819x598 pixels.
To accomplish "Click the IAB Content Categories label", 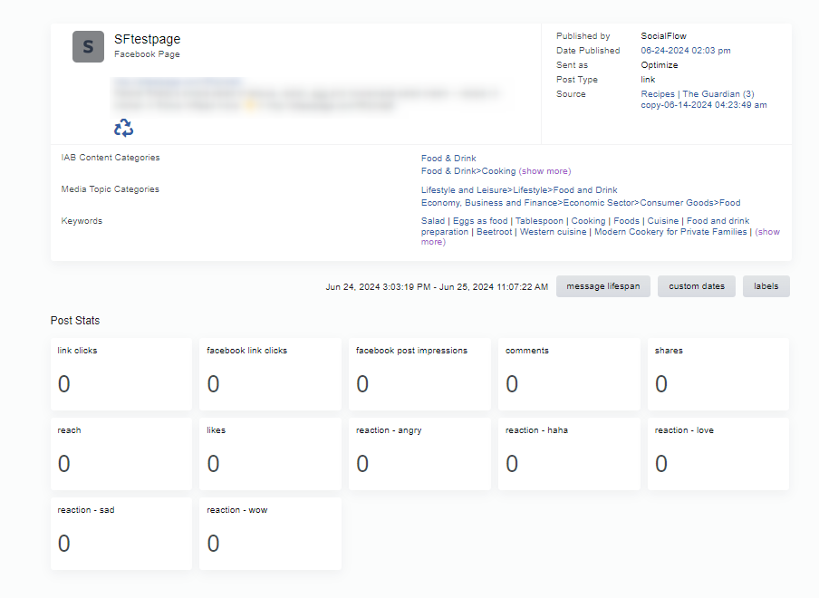I will [x=111, y=158].
